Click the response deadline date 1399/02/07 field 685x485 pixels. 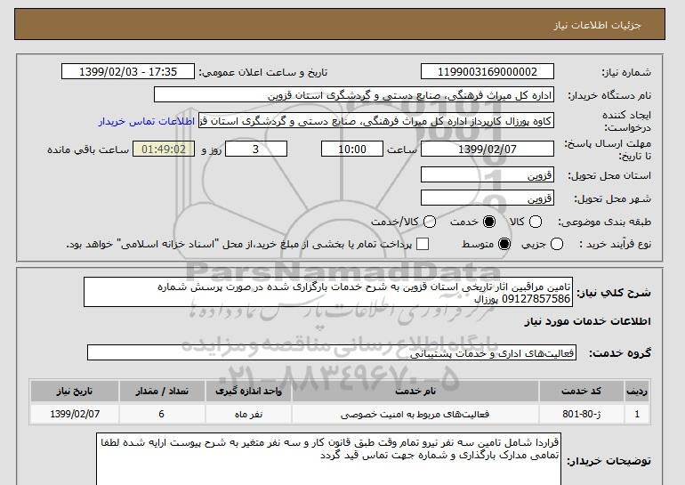(488, 149)
